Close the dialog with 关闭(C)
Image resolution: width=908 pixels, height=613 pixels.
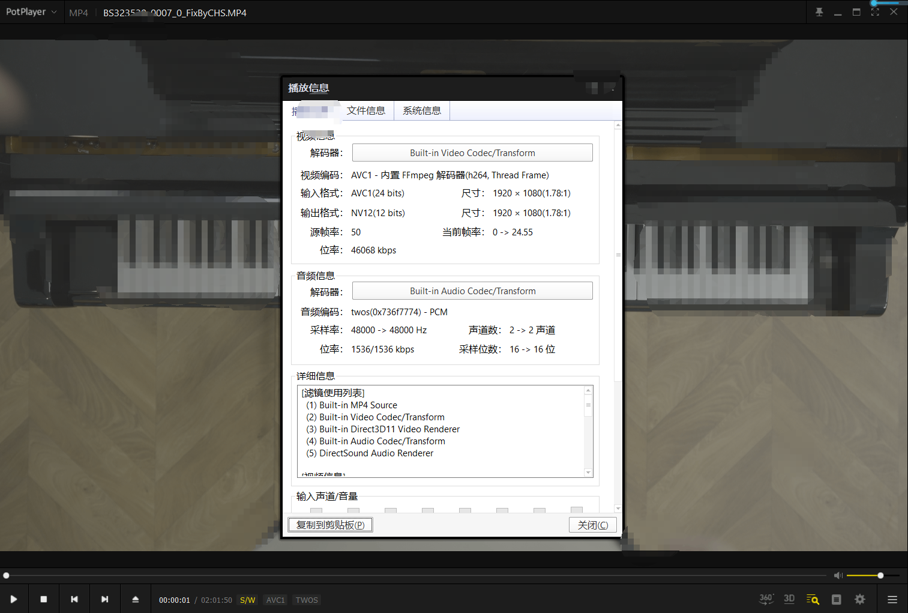[593, 525]
